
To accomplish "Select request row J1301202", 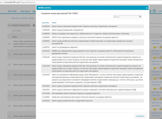I will 92,60.
